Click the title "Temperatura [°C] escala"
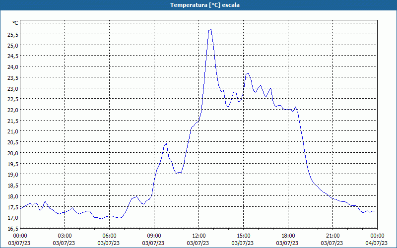Image resolution: width=397 pixels, height=248 pixels. click(205, 5)
